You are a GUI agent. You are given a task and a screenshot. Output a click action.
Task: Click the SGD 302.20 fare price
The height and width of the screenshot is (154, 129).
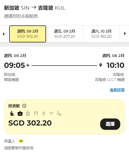click(x=30, y=123)
